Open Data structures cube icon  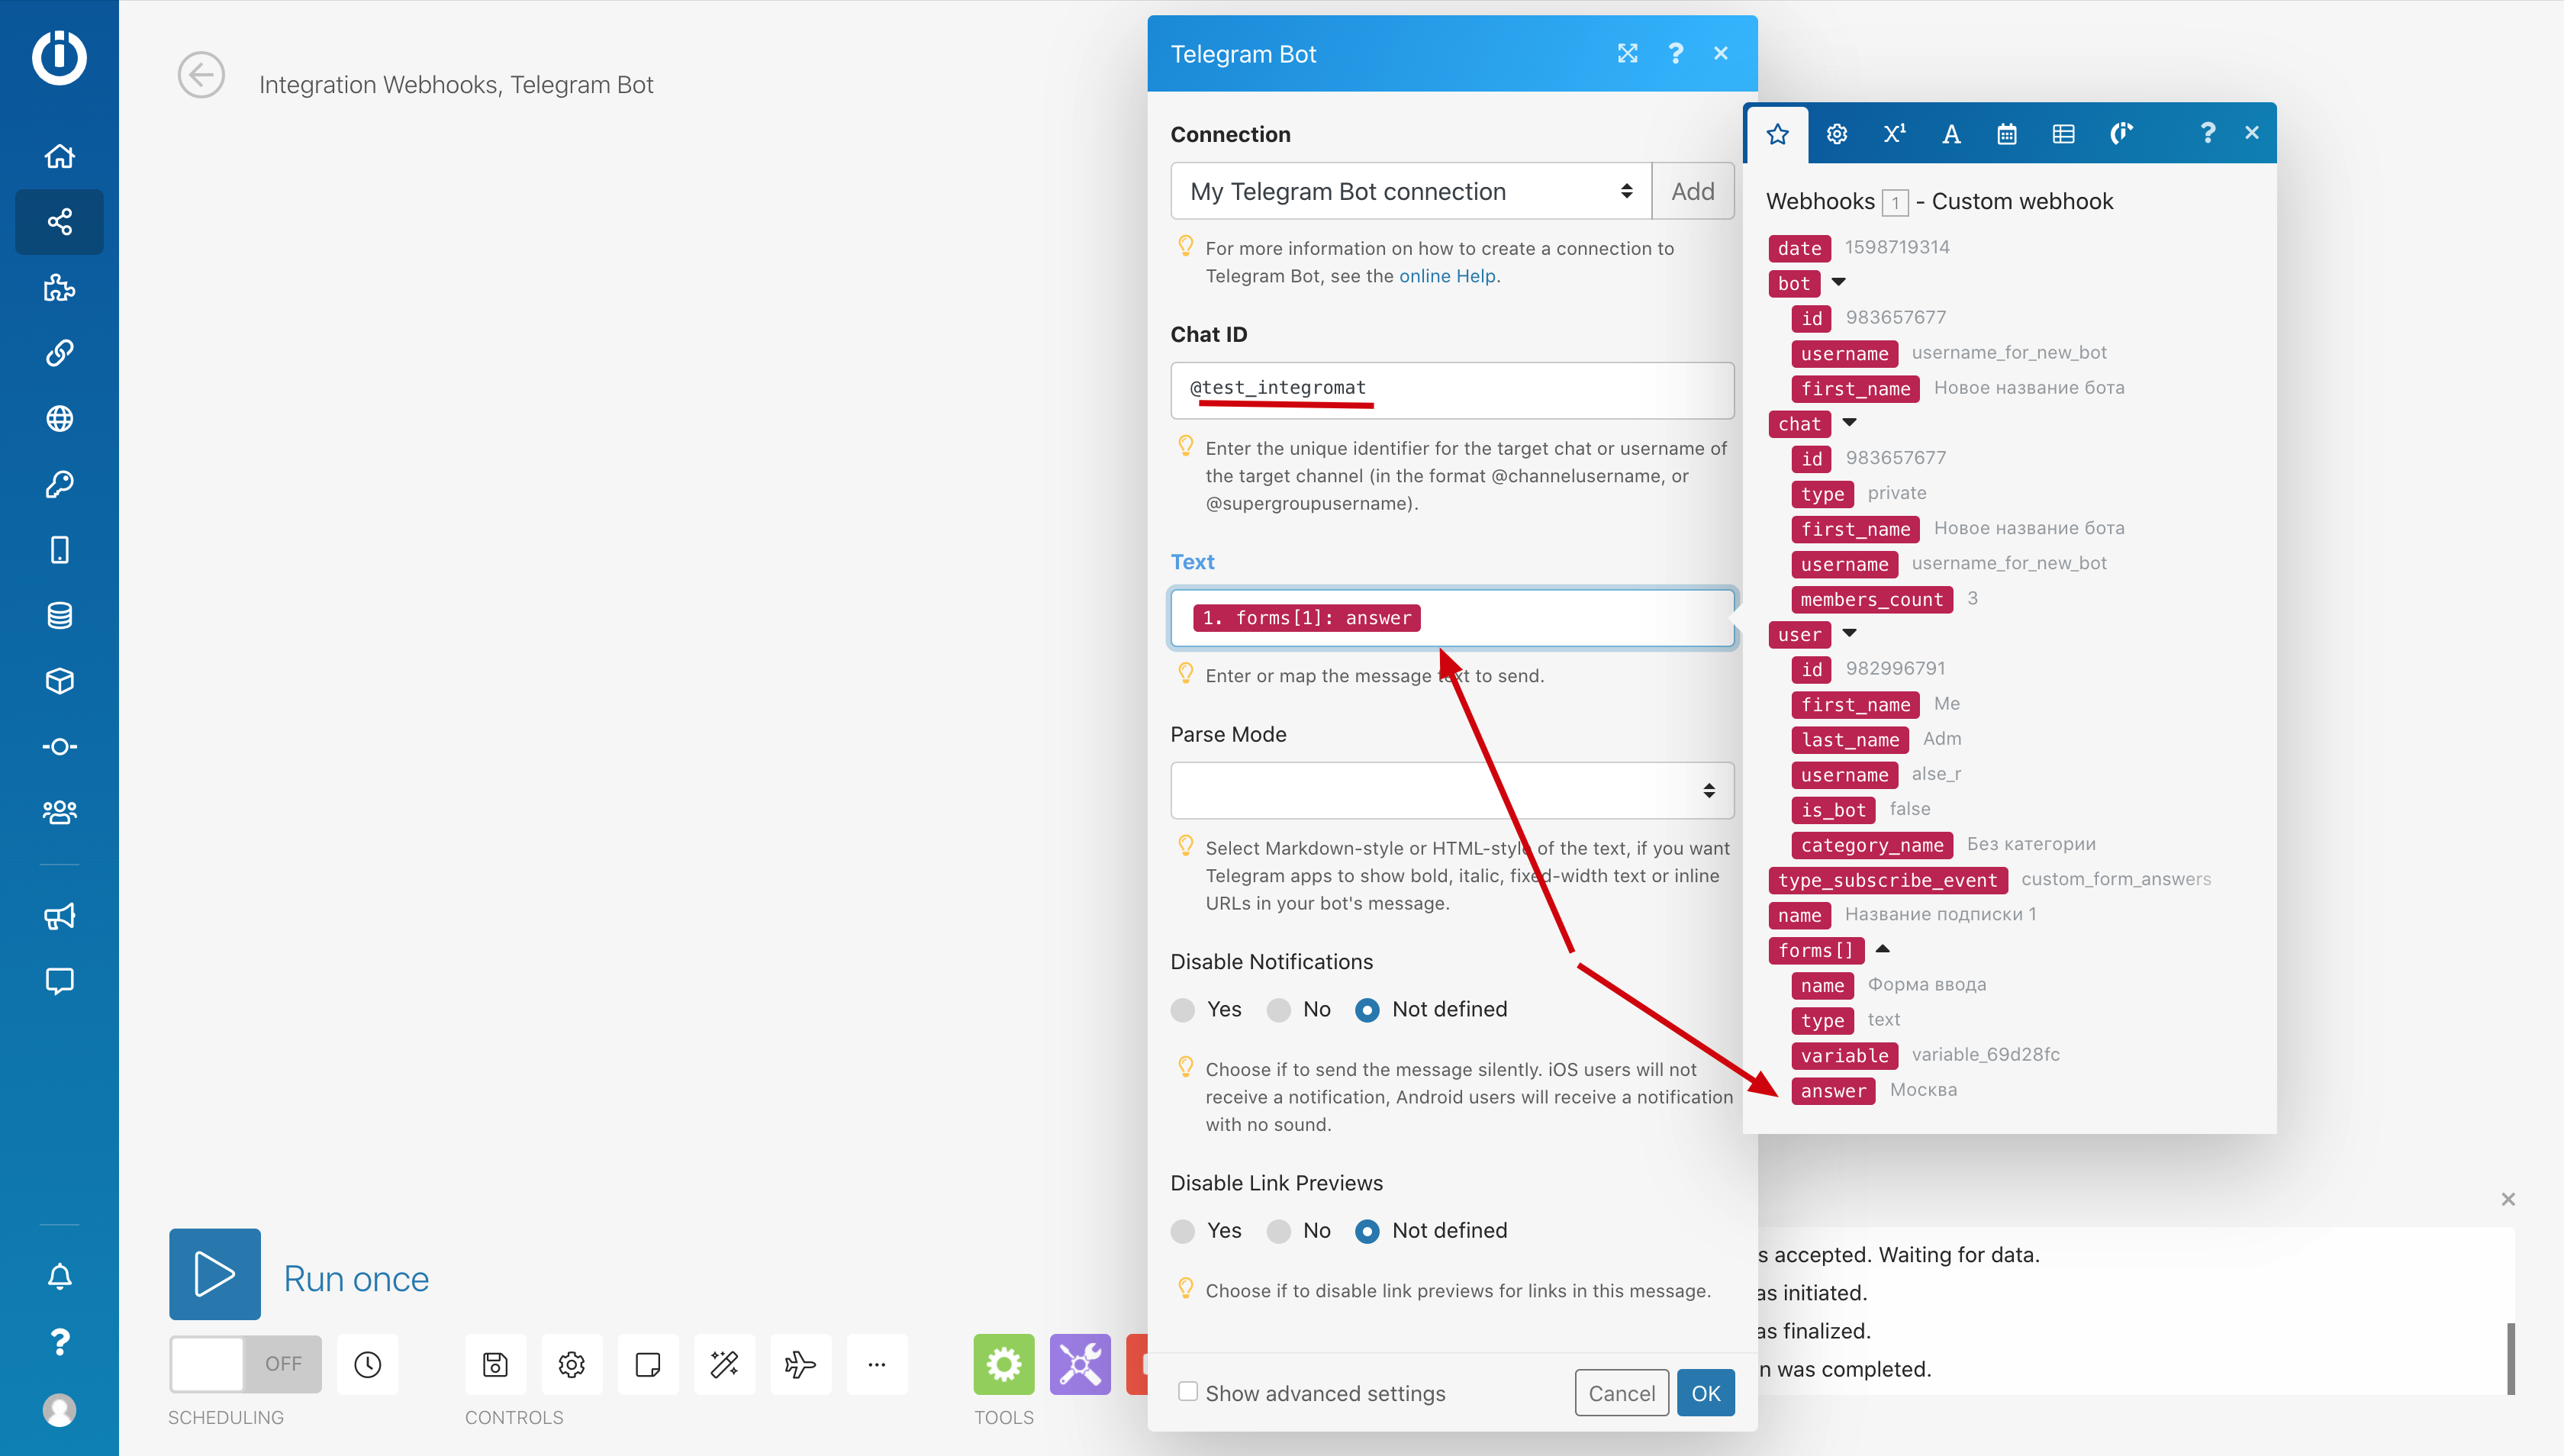60,681
